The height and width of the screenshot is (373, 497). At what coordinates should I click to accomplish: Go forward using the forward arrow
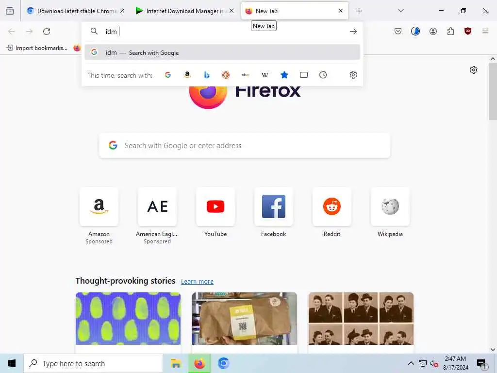coord(29,32)
